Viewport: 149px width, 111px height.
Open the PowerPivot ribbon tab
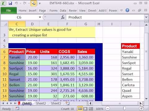pos(113,10)
